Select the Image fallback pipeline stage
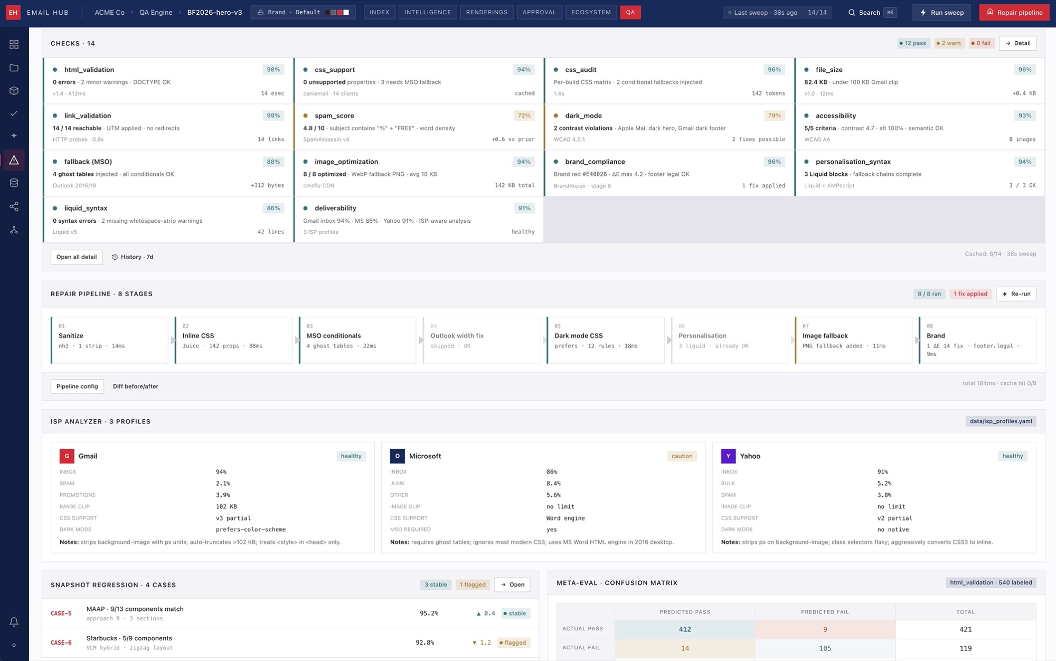 (x=854, y=340)
